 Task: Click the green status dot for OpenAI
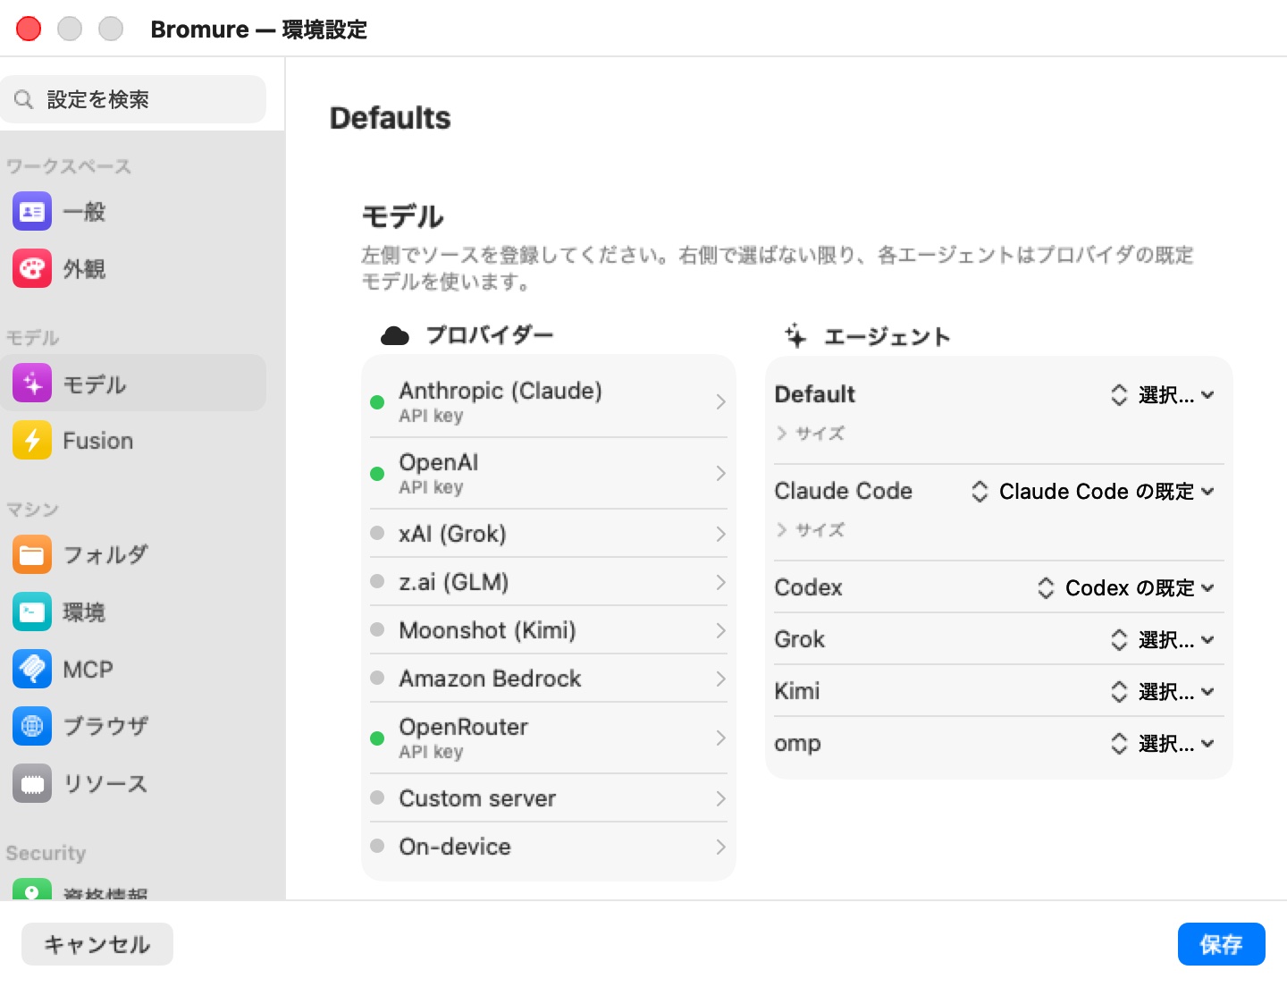pos(377,474)
